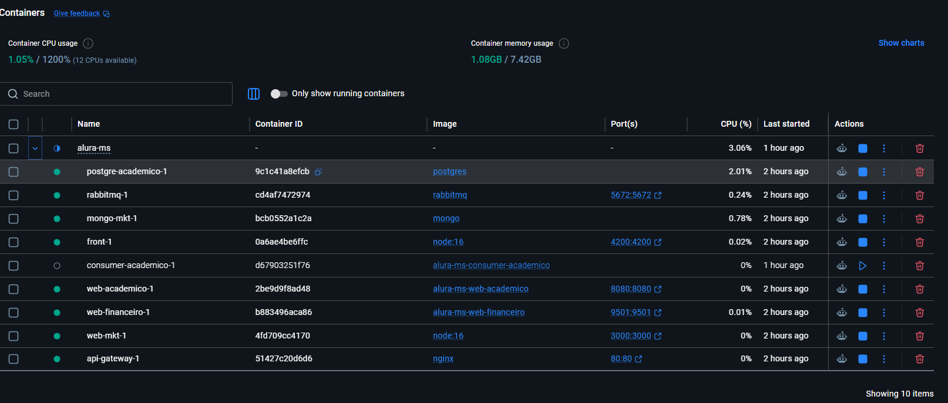Sort by Last started column header
The width and height of the screenshot is (948, 403).
[x=786, y=124]
